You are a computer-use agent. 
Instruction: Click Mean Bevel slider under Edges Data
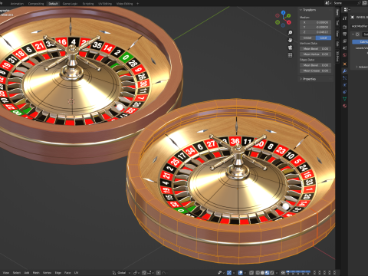tap(316, 65)
